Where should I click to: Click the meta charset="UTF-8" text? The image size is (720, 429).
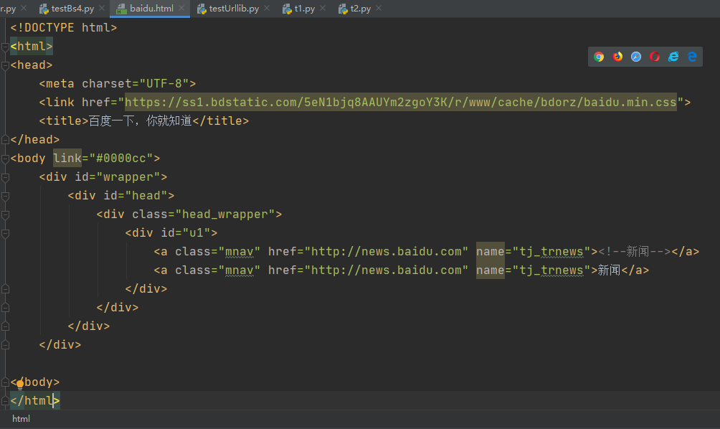(117, 84)
